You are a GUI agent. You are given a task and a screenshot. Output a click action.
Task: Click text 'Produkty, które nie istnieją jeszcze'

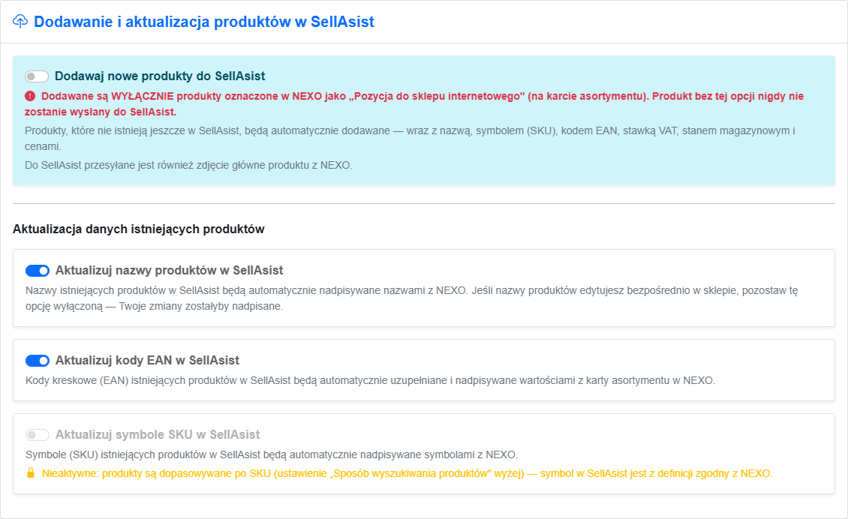[410, 139]
